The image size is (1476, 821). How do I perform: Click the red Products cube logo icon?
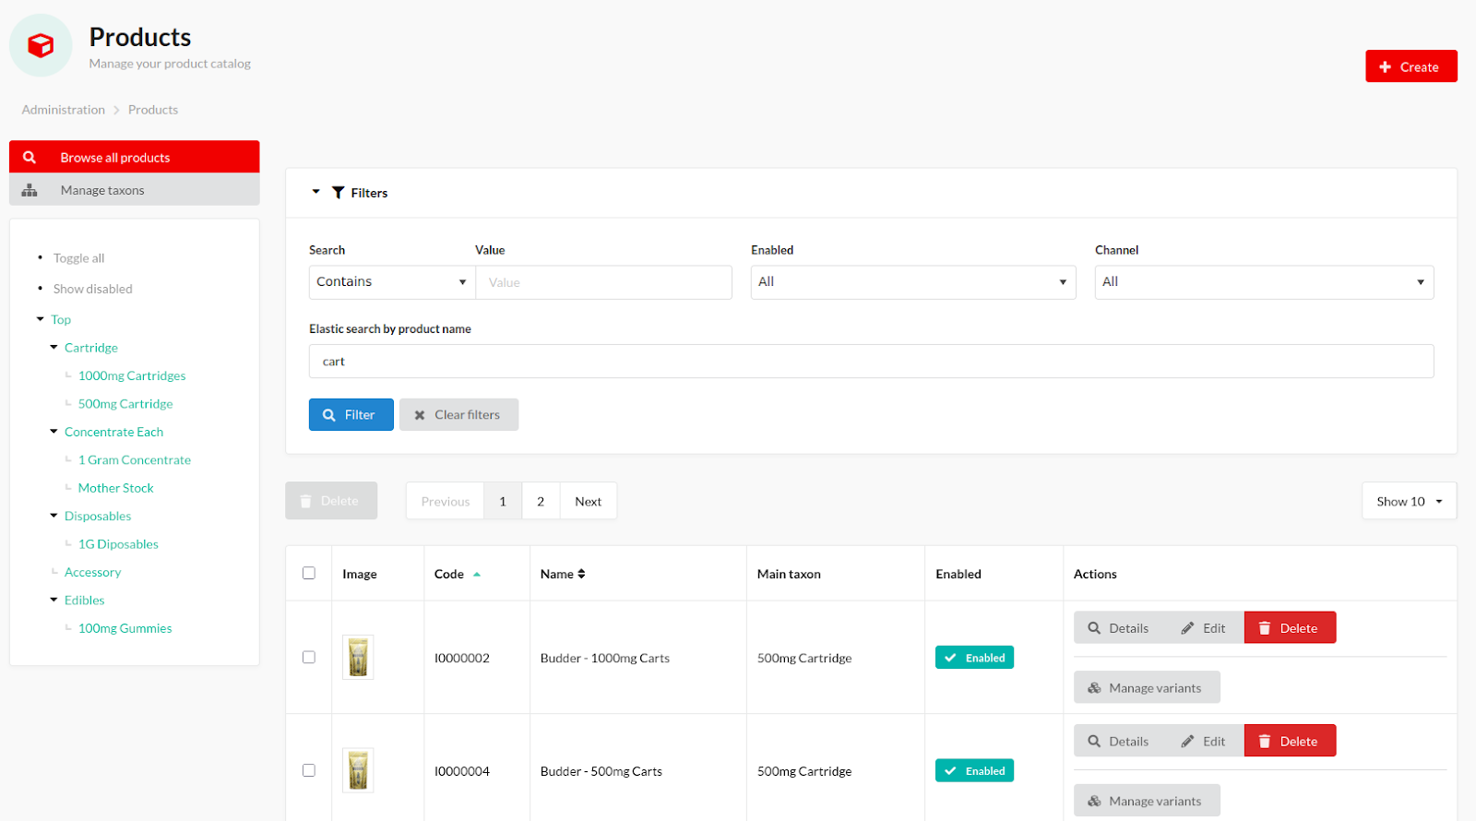pyautogui.click(x=41, y=45)
